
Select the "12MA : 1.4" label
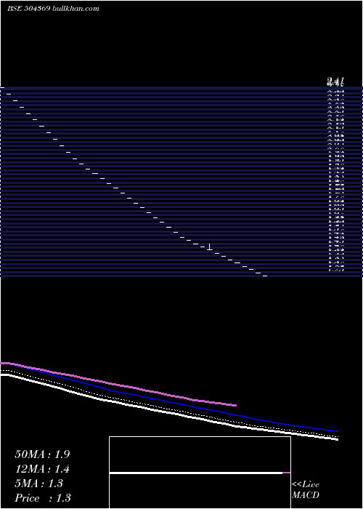tap(42, 469)
